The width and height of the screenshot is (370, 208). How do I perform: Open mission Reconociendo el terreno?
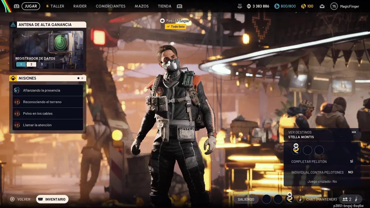click(x=48, y=102)
